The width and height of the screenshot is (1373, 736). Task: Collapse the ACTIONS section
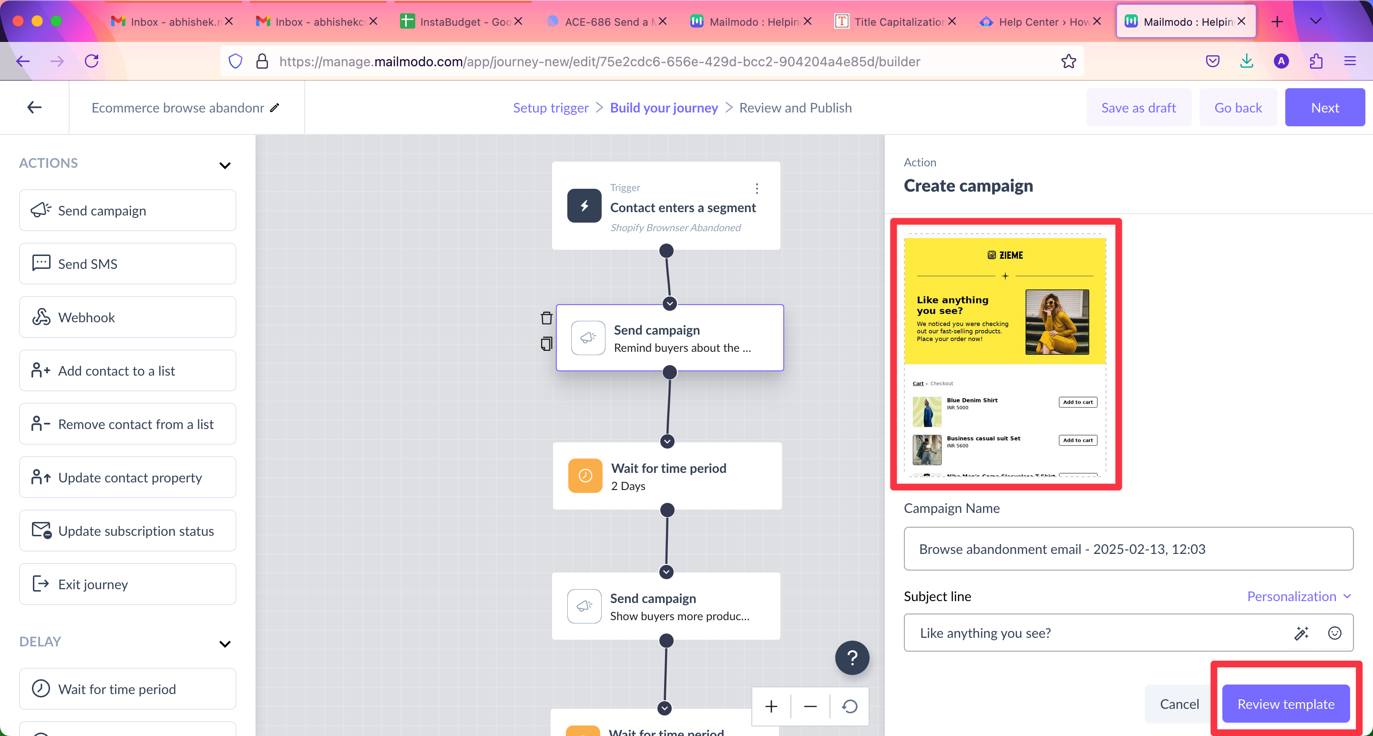point(225,165)
